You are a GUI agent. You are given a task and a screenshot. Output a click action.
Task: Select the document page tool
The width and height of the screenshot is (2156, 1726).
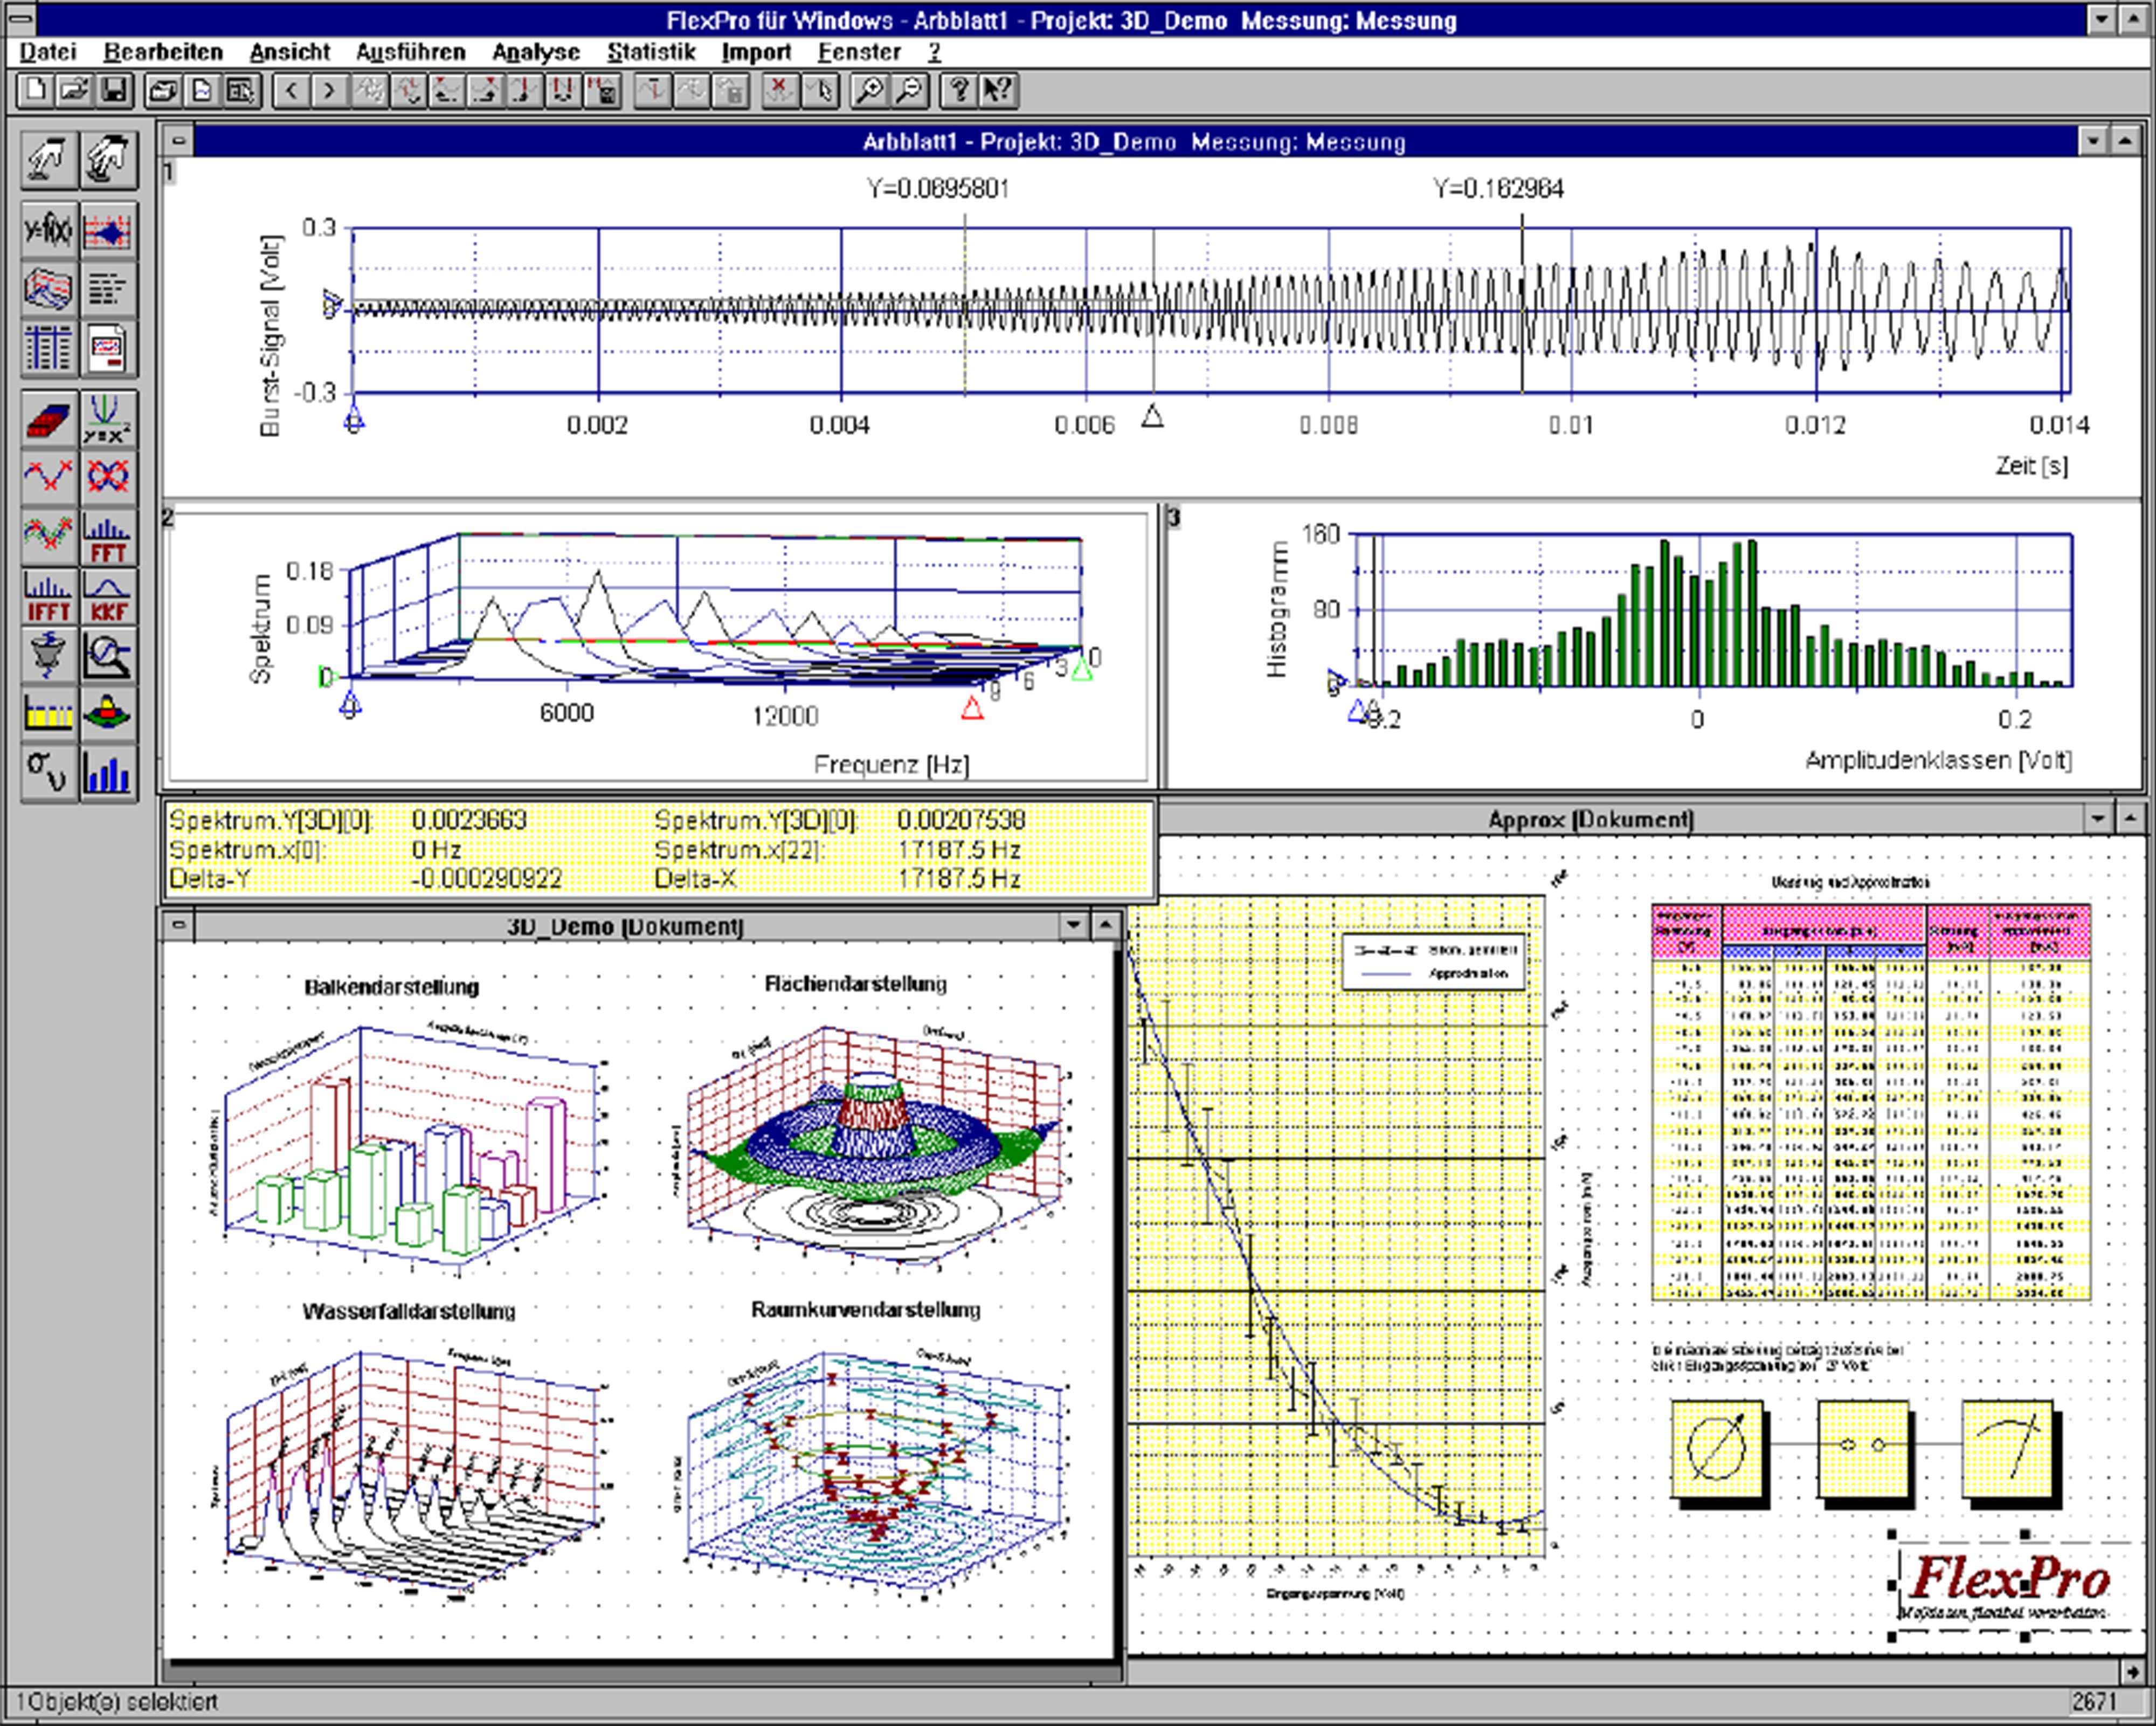click(x=108, y=348)
